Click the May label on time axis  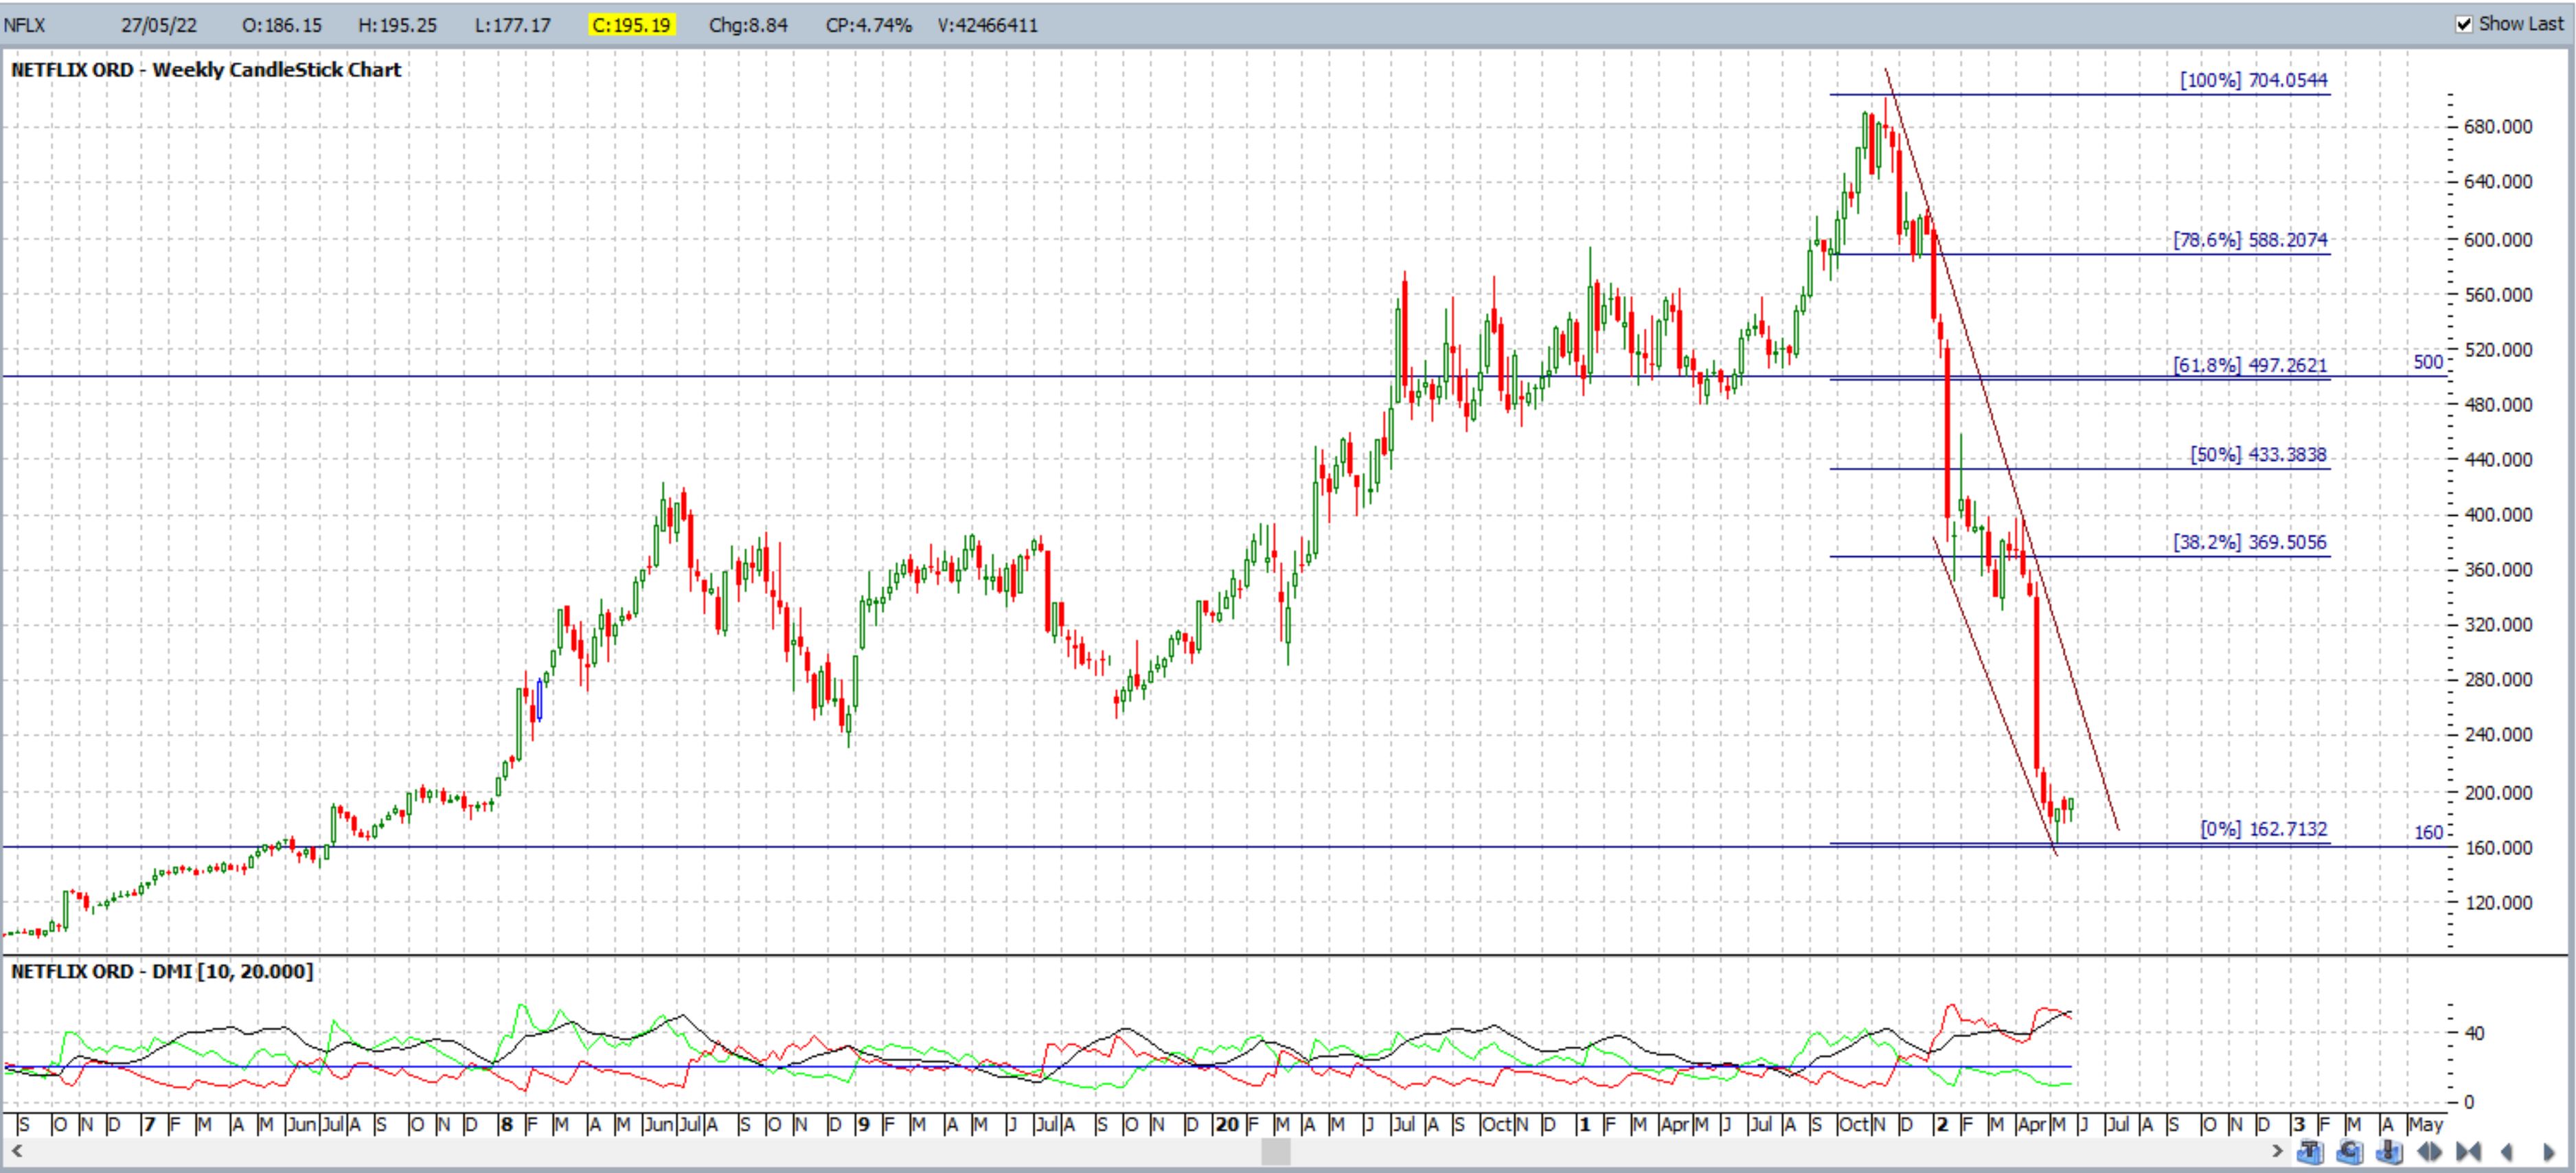tap(2425, 1125)
